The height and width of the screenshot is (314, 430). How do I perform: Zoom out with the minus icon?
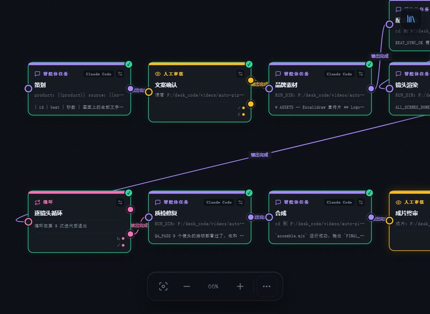click(187, 286)
